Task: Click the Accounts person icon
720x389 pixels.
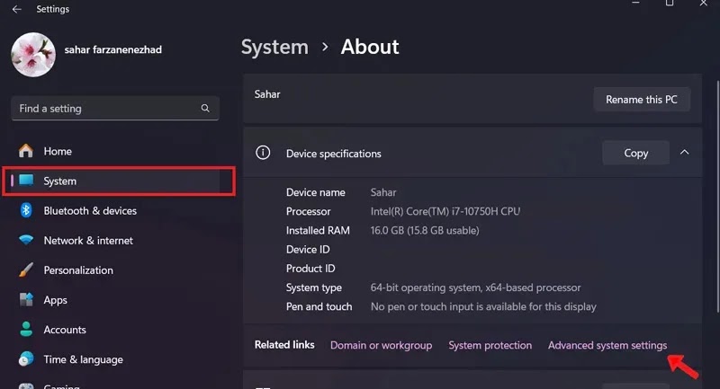Action: pos(26,330)
